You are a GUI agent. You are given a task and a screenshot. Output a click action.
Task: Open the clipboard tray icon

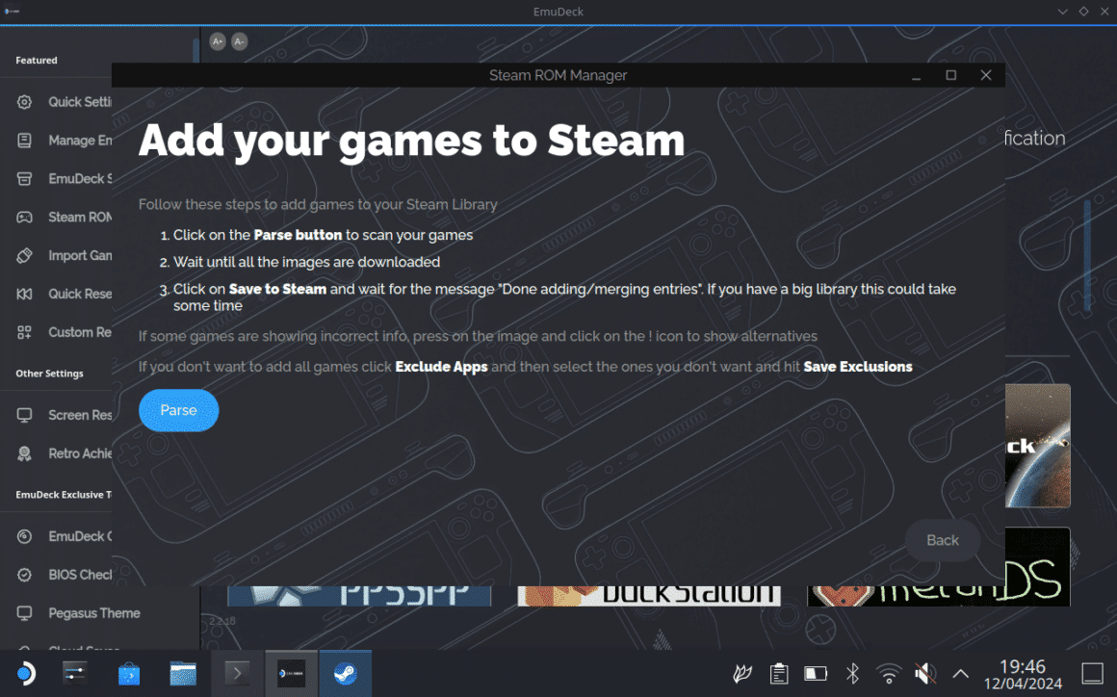coord(779,673)
